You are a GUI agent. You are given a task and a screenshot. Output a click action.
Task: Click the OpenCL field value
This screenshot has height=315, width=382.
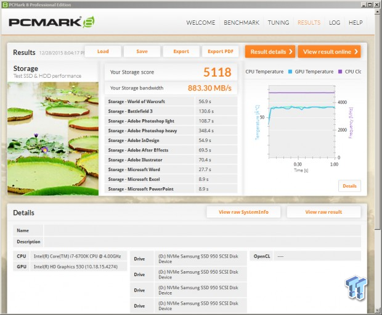(x=317, y=256)
